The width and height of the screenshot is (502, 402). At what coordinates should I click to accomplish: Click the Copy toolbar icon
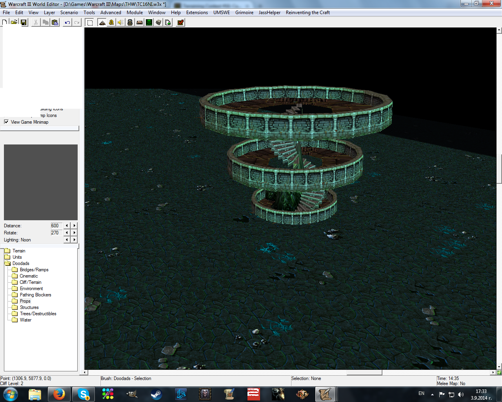coord(45,22)
